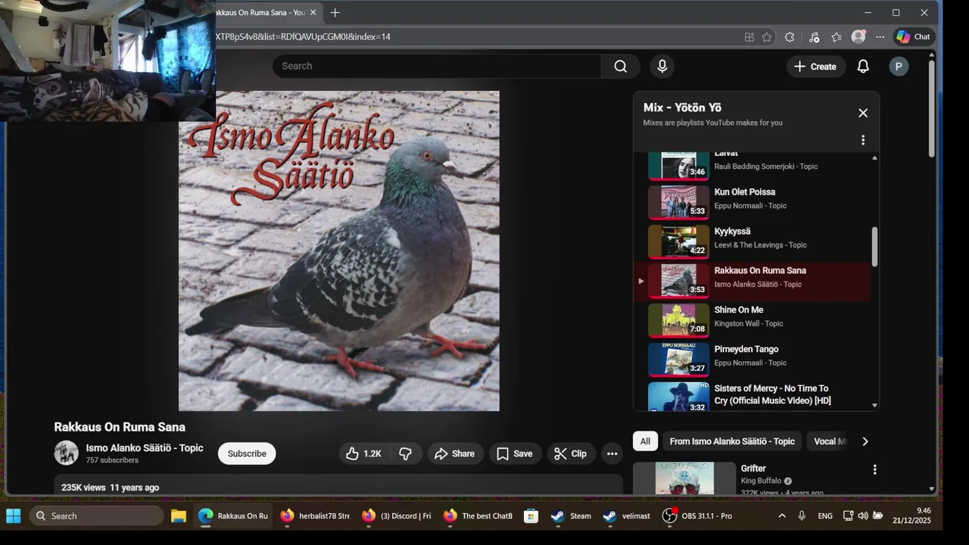Open Ismo Alanko Säätiö channel avatar
This screenshot has height=545, width=969.
[67, 453]
